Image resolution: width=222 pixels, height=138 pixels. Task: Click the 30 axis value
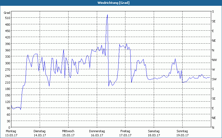pyautogui.click(x=9, y=121)
